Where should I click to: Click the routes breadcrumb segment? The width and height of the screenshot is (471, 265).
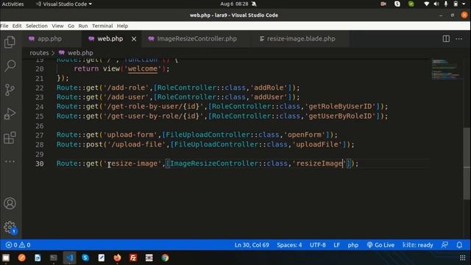coord(39,53)
